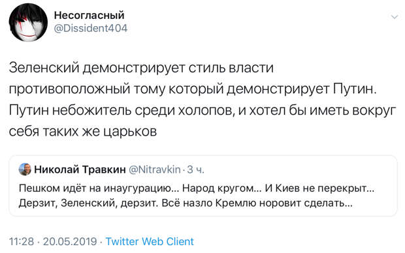Screen dimensions: 405x253
Task: Click the 20.05.2019 date text
Action: 70,242
